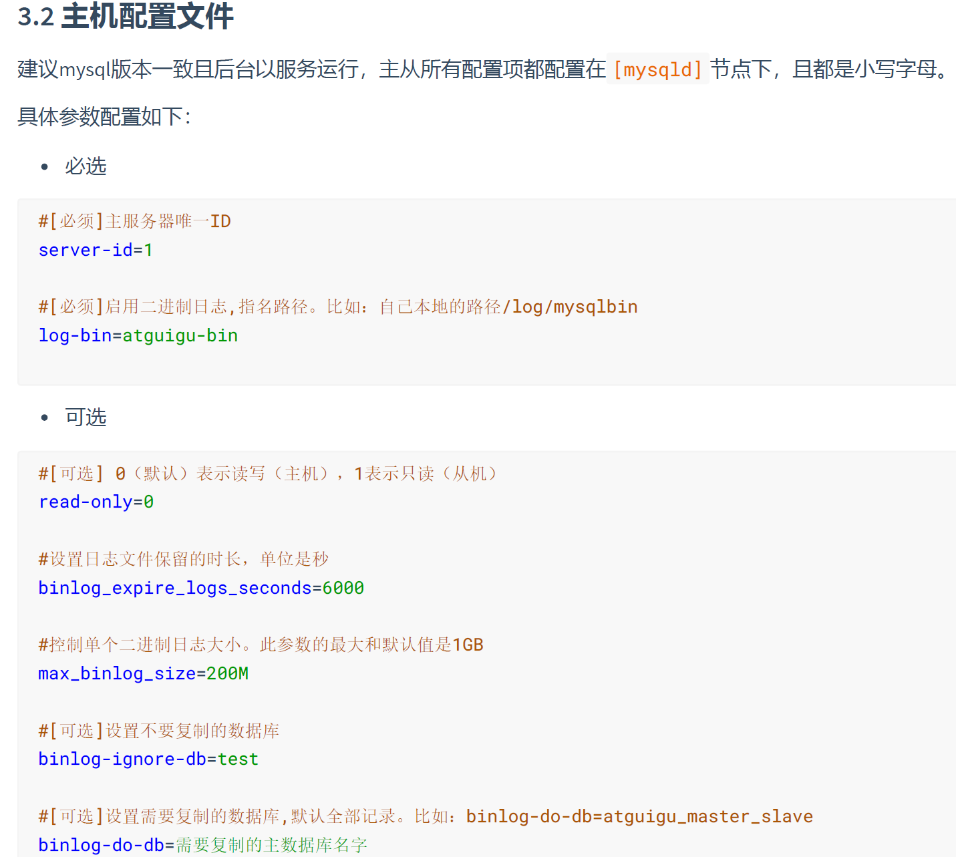Select binlog_expire_logs_seconds=6000 line
The height and width of the screenshot is (857, 956).
coord(200,587)
